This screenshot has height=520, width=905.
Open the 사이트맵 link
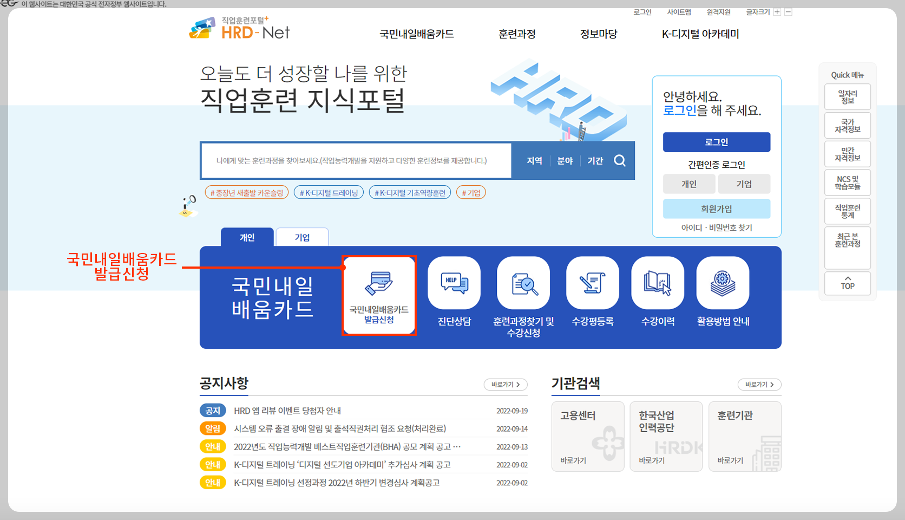tap(679, 12)
